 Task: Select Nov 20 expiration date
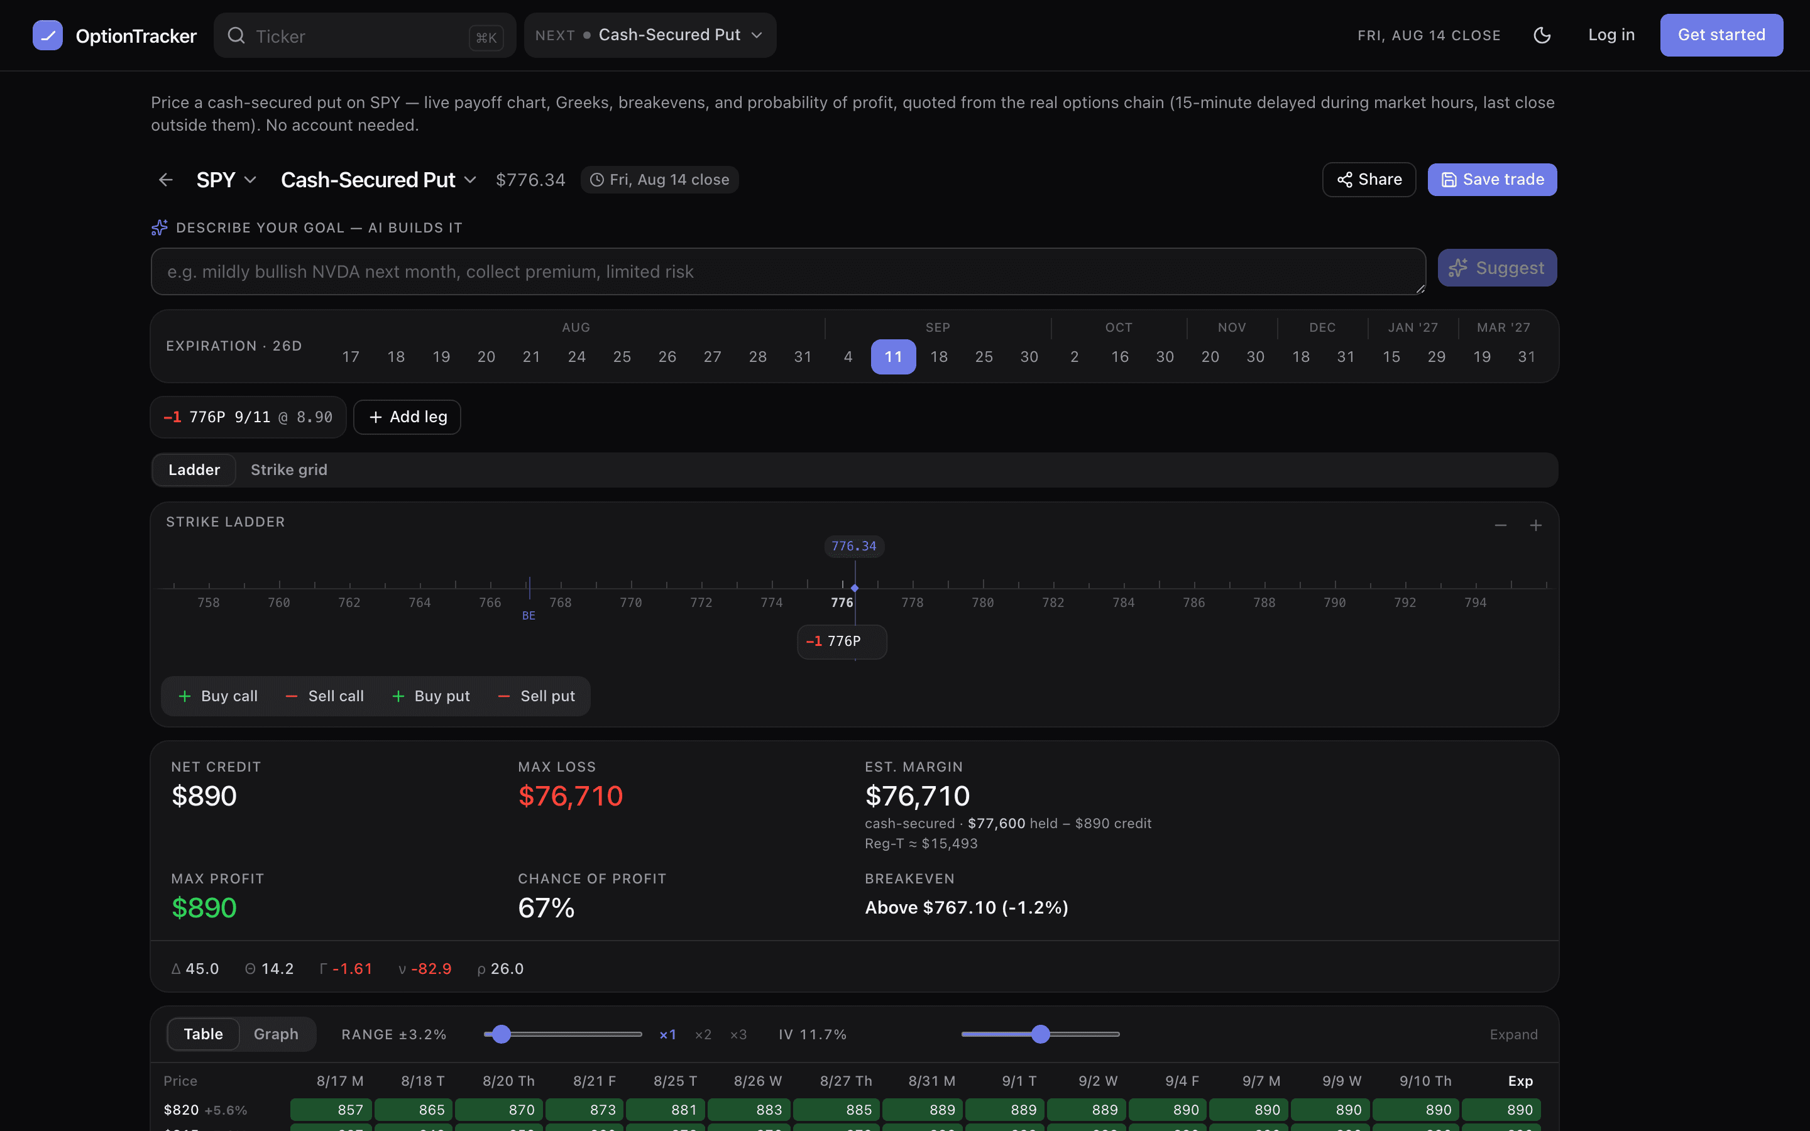click(1210, 357)
